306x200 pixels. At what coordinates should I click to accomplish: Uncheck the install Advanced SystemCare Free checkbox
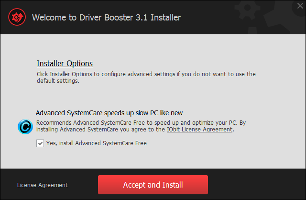point(40,143)
